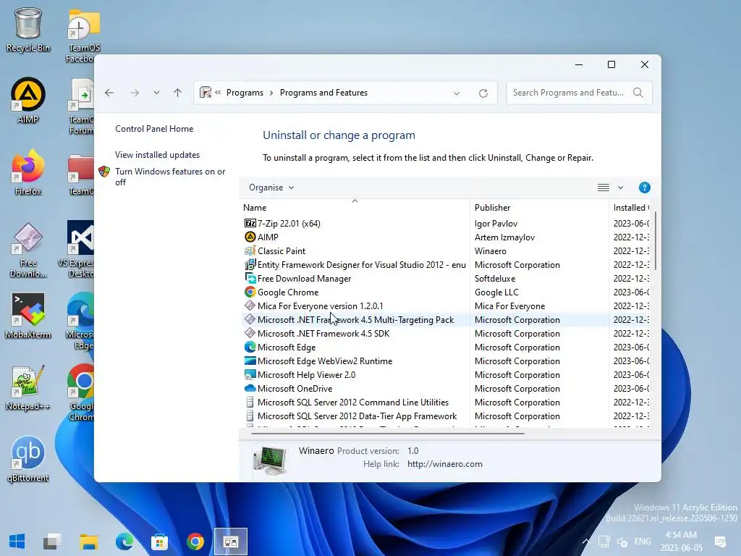Viewport: 741px width, 556px height.
Task: Select Free Download Manager desktop shortcut
Action: click(x=28, y=250)
